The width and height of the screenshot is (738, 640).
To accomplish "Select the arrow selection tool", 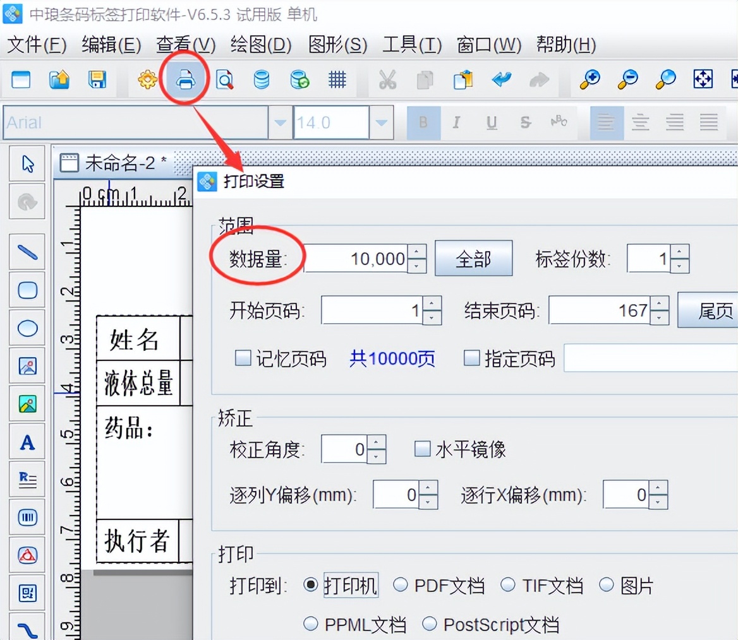I will 27,163.
